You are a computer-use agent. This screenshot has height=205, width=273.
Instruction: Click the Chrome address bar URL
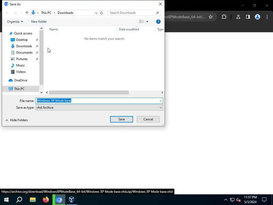(185, 17)
